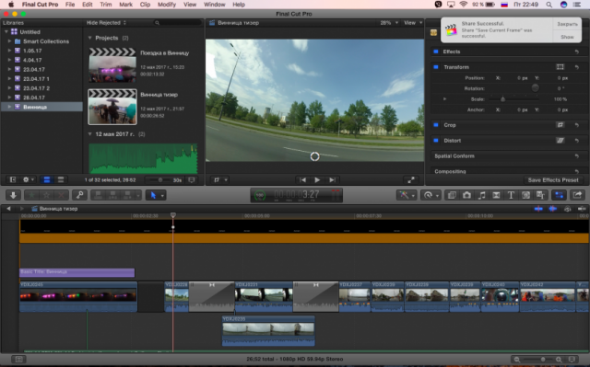Toggle the Transform effect checkbox
Viewport: 590px width, 367px height.
pyautogui.click(x=436, y=67)
